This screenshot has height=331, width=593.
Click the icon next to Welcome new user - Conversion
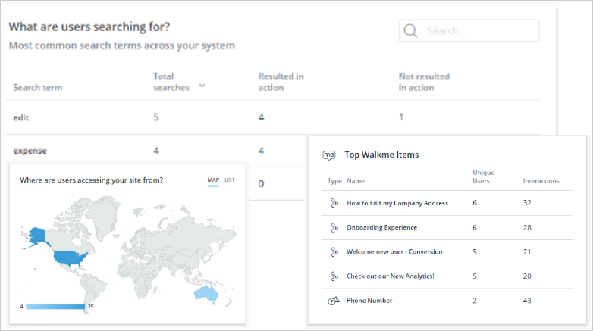coord(334,251)
